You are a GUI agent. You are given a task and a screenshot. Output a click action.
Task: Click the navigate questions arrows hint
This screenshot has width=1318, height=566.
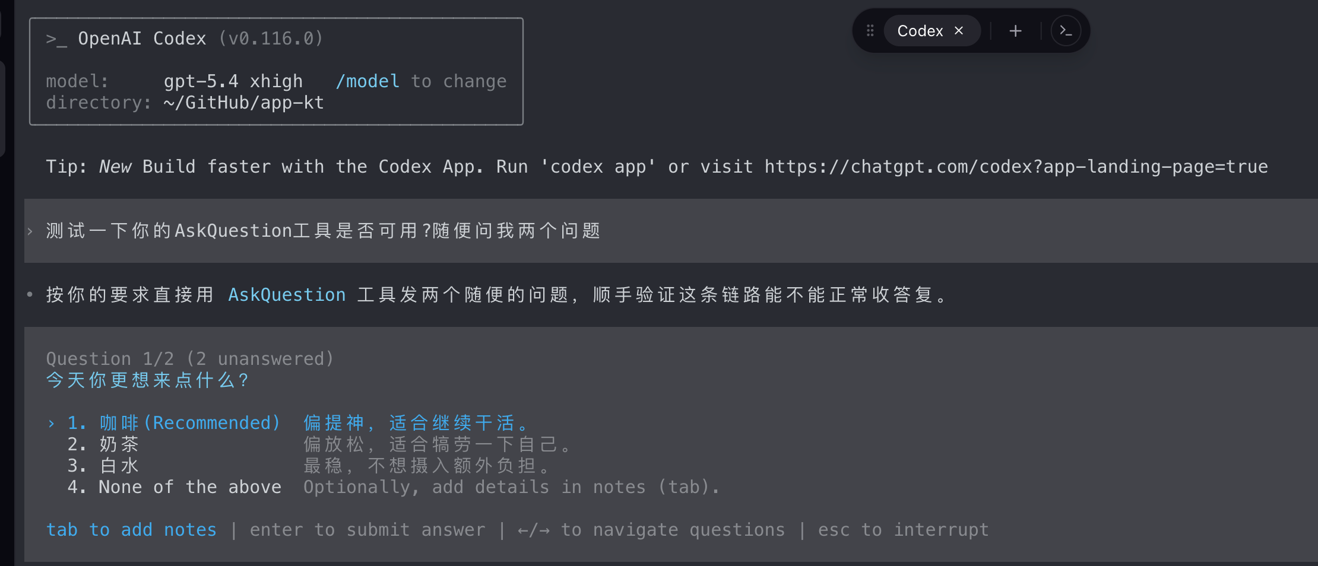(651, 530)
